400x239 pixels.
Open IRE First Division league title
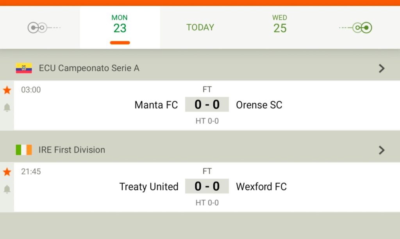[x=72, y=150]
